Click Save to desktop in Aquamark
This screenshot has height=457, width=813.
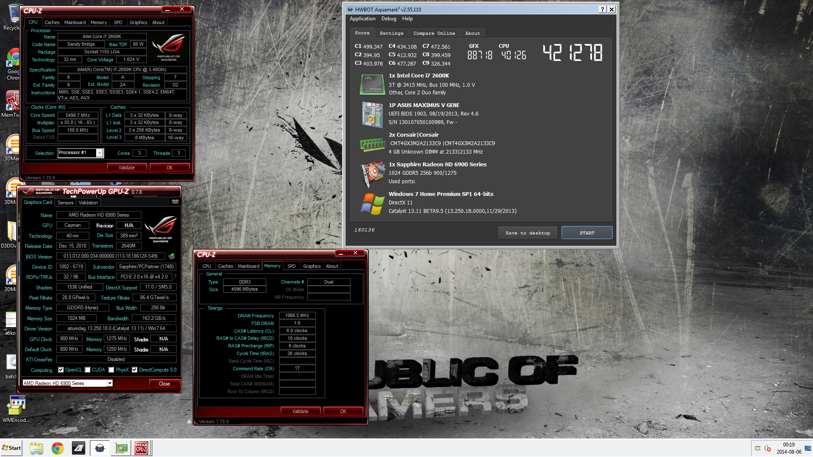pyautogui.click(x=528, y=233)
